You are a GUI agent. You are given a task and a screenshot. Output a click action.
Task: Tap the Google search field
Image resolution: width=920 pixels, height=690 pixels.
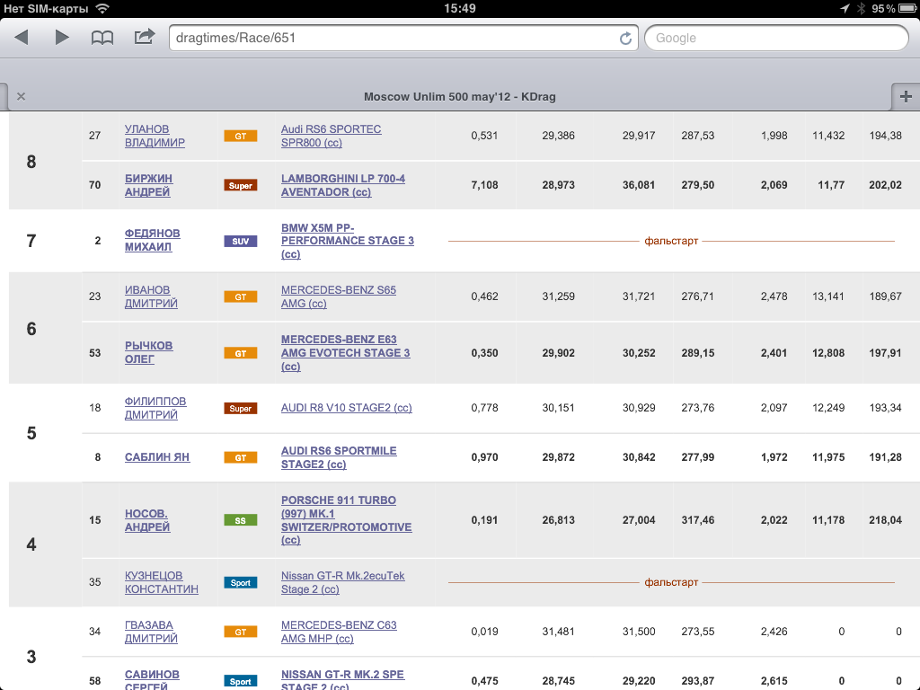tap(776, 38)
